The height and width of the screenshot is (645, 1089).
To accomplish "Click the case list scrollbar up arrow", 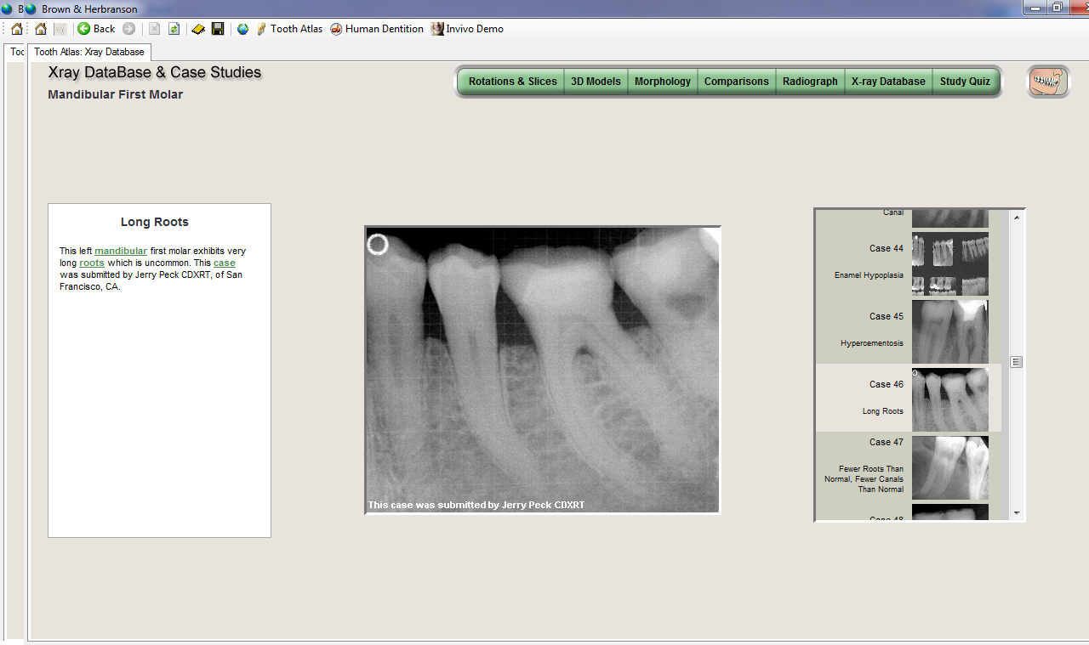I will 1016,217.
